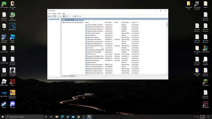Click the blue Help toolbar icon
212x119 pixels.
(64, 16)
